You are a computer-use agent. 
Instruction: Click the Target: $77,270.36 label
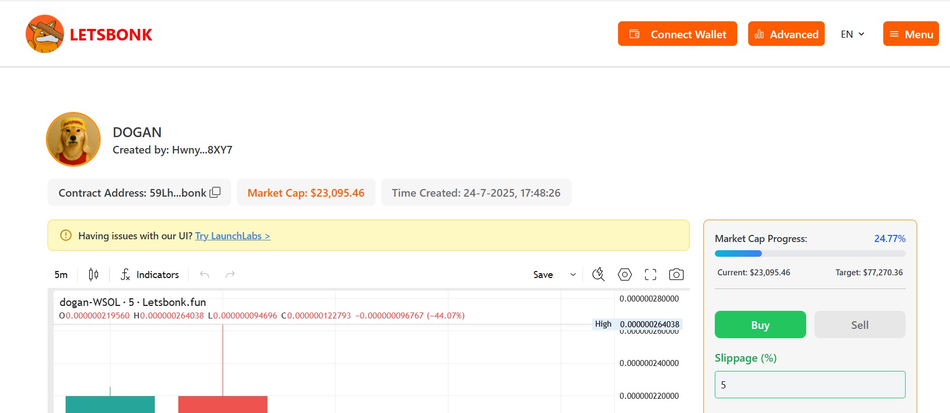[869, 273]
